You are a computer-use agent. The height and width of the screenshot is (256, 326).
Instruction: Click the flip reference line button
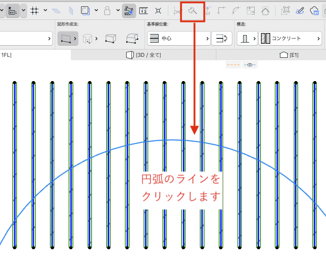pyautogui.click(x=222, y=38)
